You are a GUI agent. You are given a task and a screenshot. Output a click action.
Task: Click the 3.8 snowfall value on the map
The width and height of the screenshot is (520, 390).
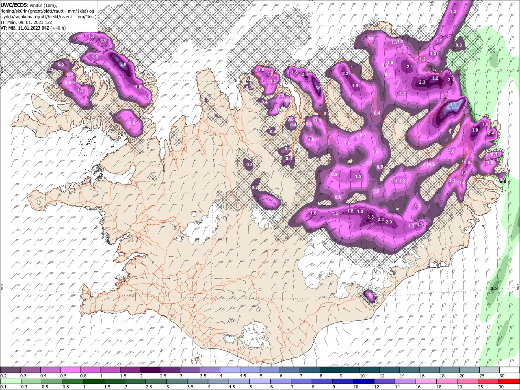coord(123,64)
